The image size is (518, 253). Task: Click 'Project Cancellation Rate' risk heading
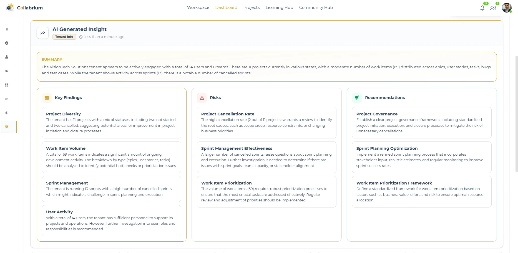(228, 114)
